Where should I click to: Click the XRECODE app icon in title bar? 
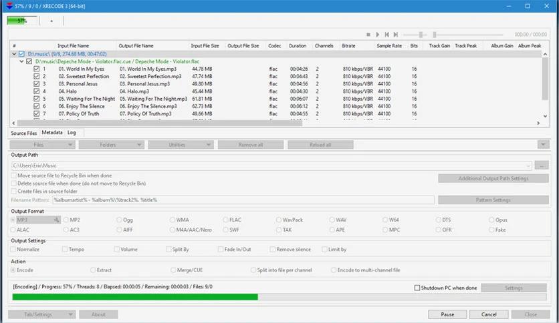point(9,6)
